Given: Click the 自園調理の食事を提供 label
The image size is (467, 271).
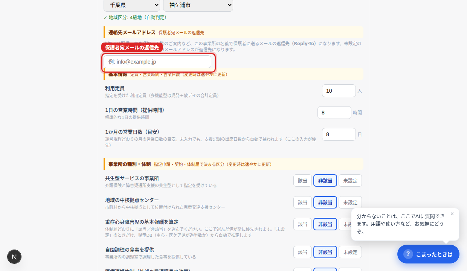Looking at the screenshot, I should 130,250.
